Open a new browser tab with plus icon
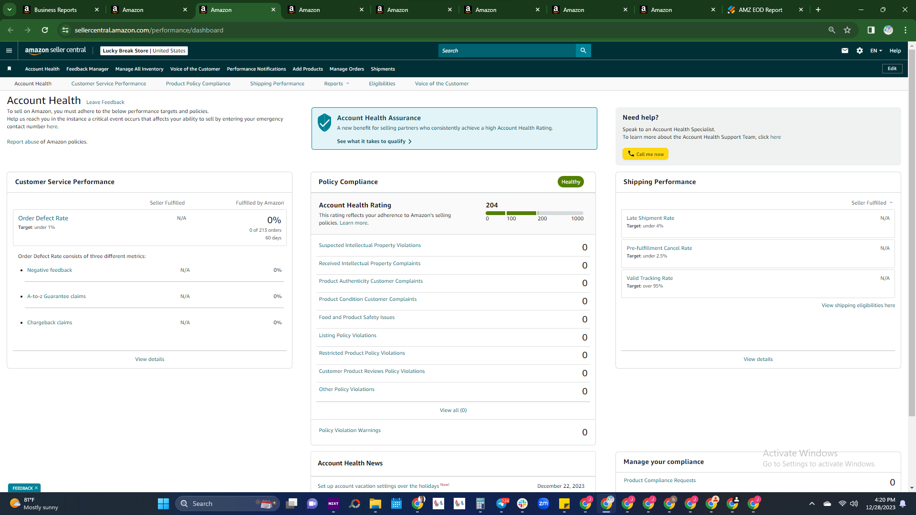 pyautogui.click(x=818, y=10)
